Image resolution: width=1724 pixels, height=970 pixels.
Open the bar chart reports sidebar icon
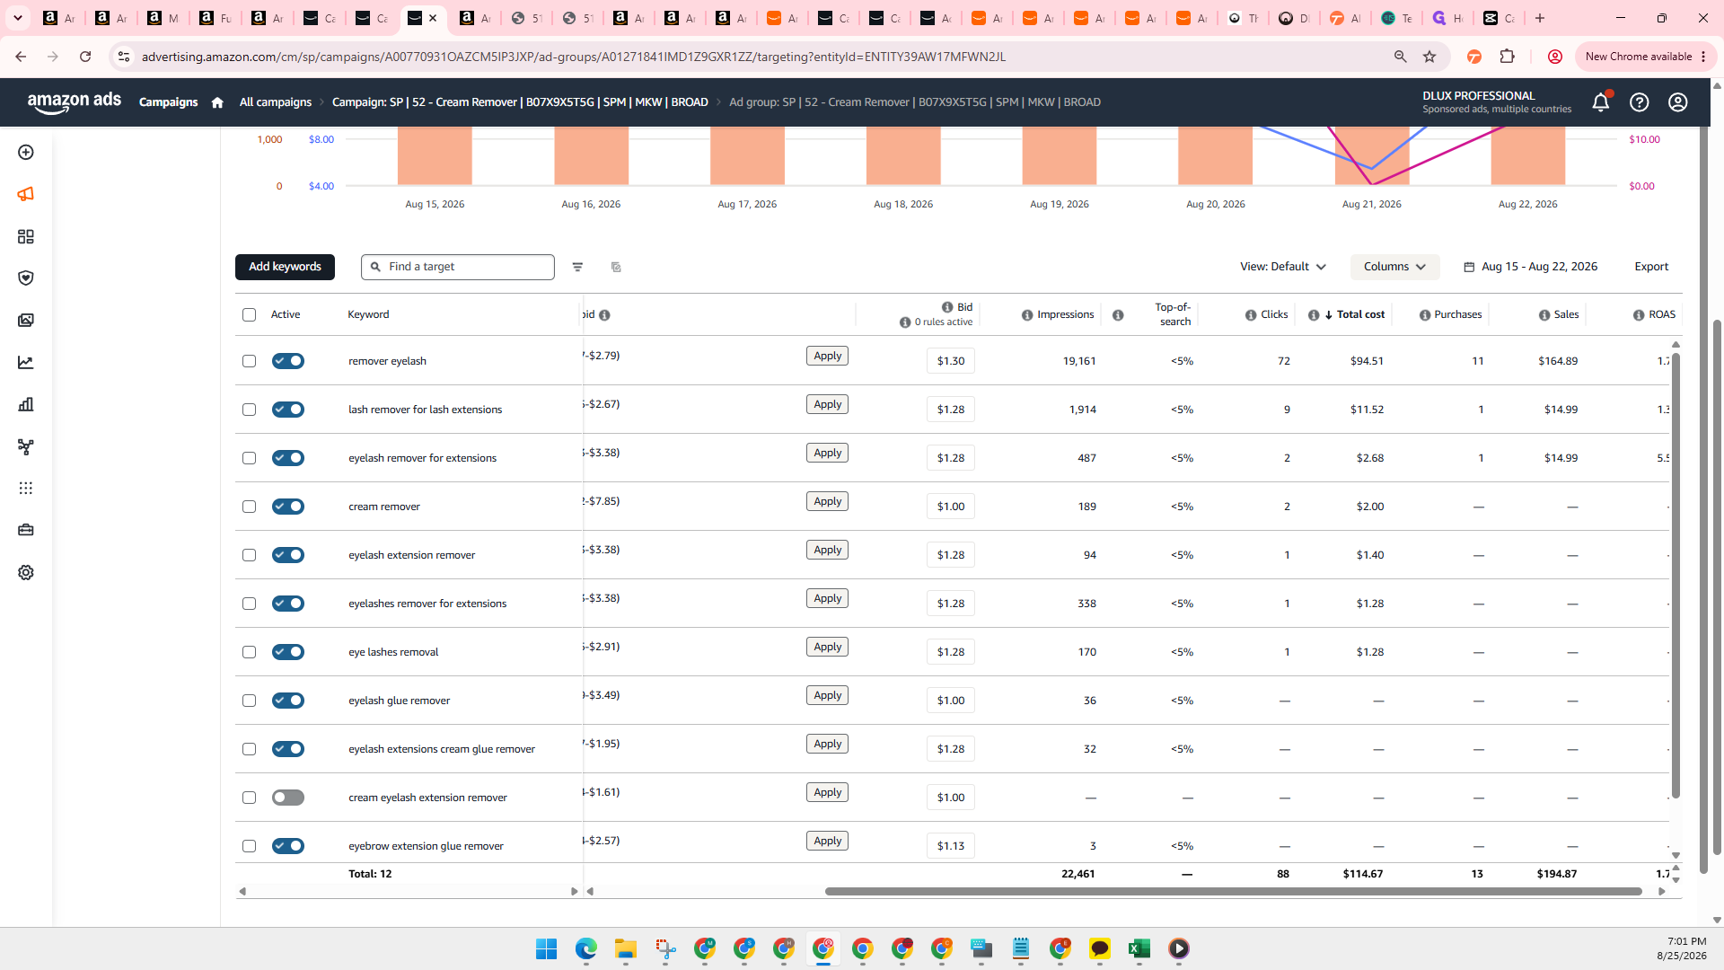pyautogui.click(x=26, y=404)
